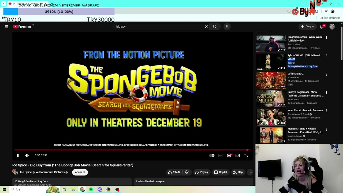
Task: Open Tyla CHANEL video thumbnail
Action: click(x=271, y=62)
